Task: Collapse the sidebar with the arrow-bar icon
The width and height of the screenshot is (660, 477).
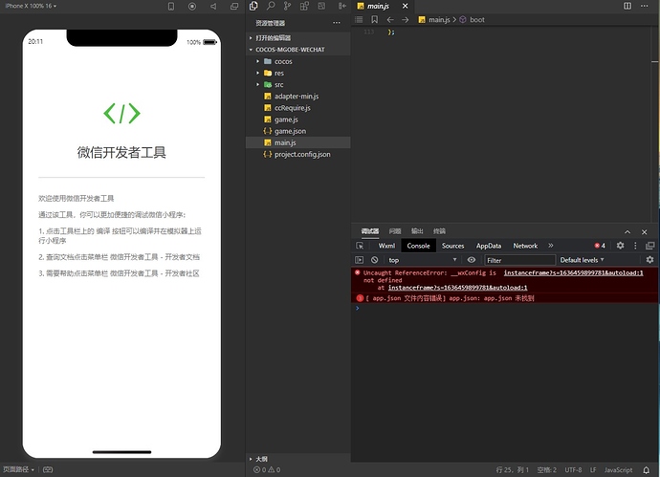Action: pos(342,6)
